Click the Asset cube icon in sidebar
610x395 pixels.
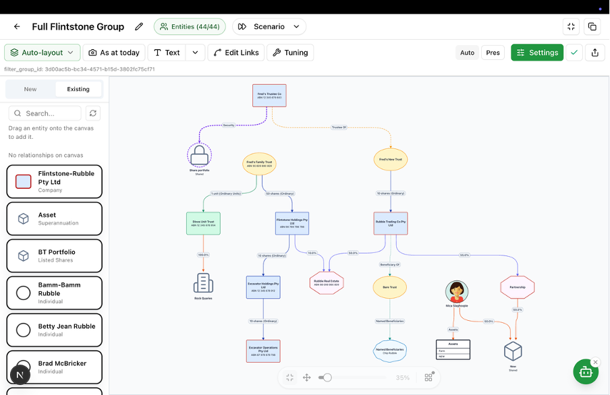click(24, 218)
